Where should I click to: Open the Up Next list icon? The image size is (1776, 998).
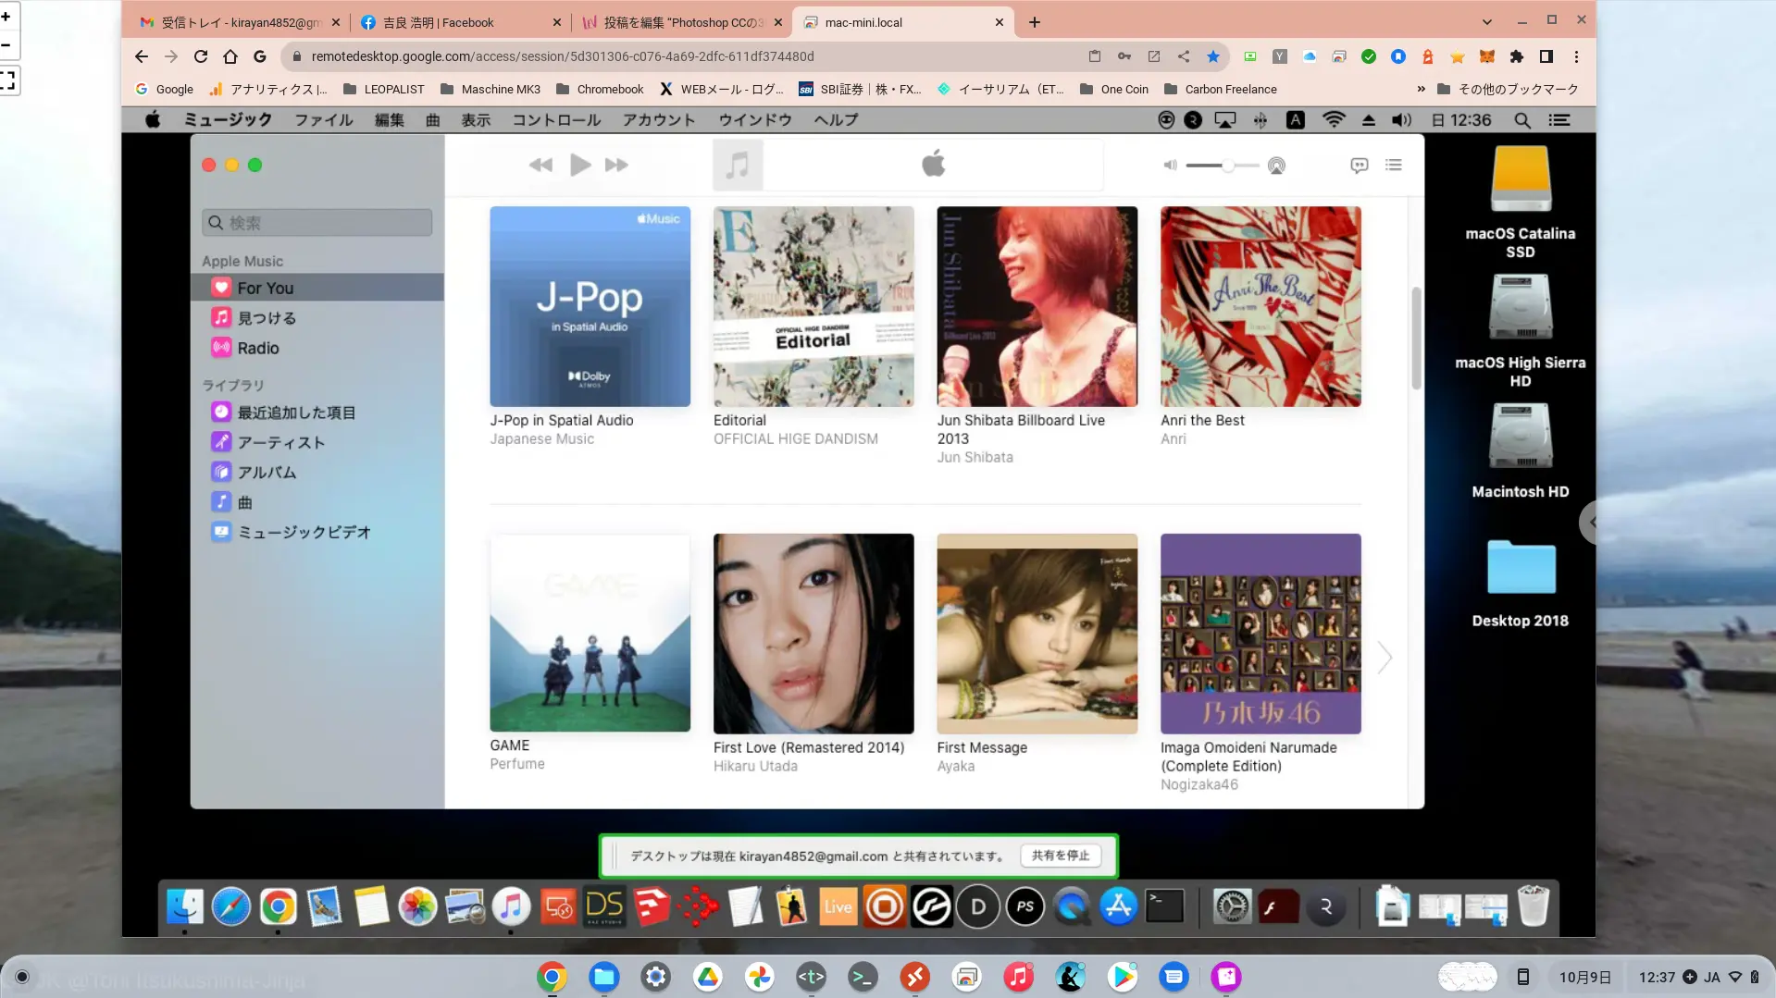tap(1394, 166)
